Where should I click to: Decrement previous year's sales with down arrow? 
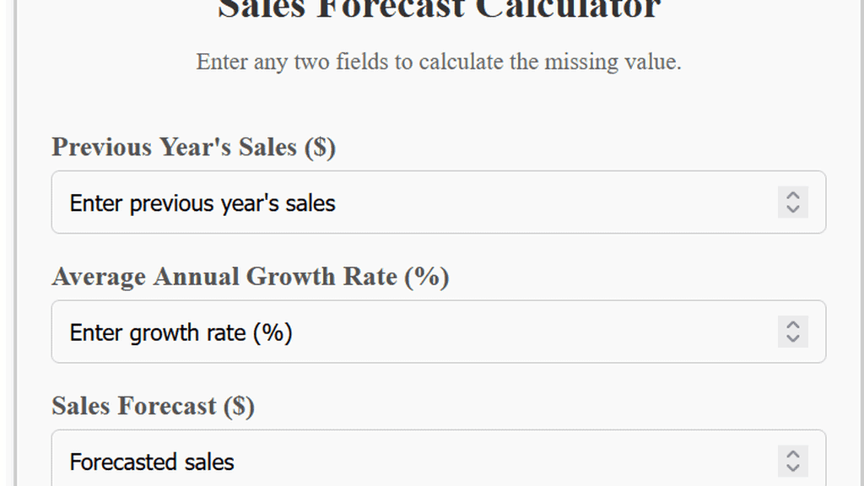pyautogui.click(x=792, y=209)
